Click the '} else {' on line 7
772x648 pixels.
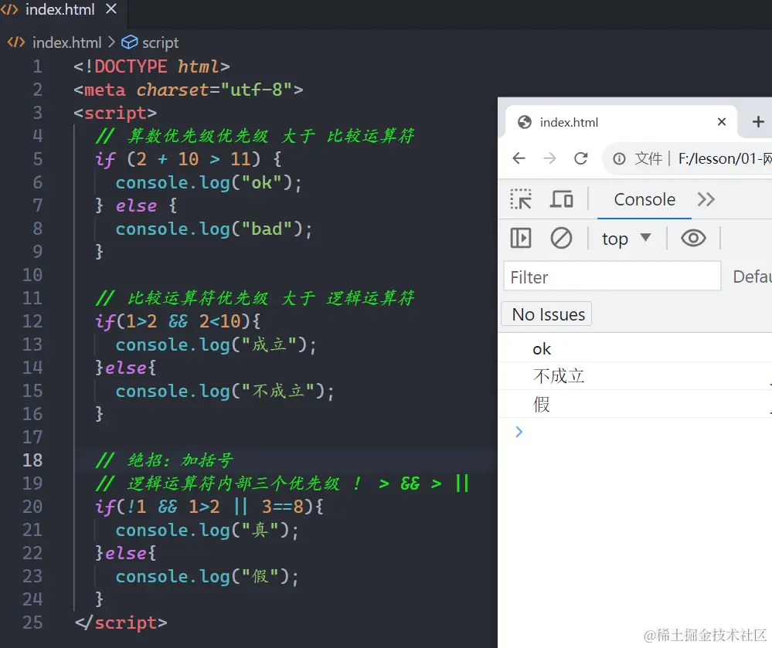pyautogui.click(x=136, y=205)
